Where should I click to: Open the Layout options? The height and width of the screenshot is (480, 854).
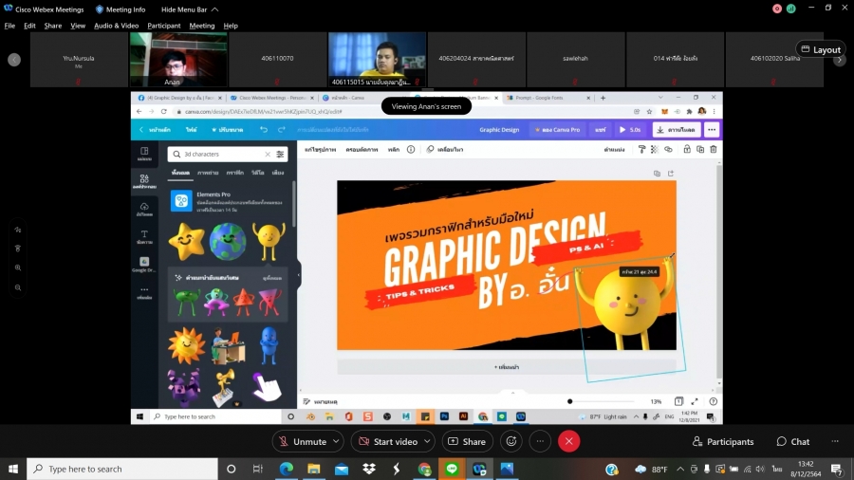pos(820,49)
